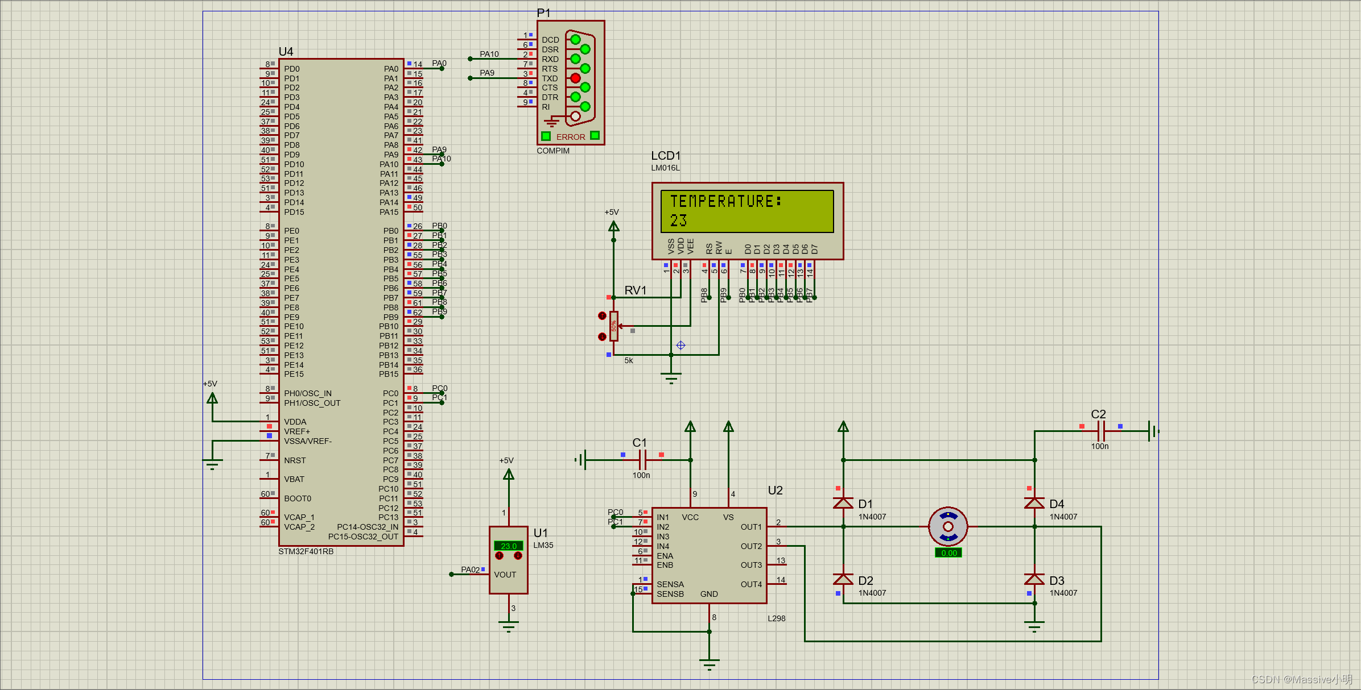Toggle the red TXD indicator on COMPIM

(x=574, y=77)
